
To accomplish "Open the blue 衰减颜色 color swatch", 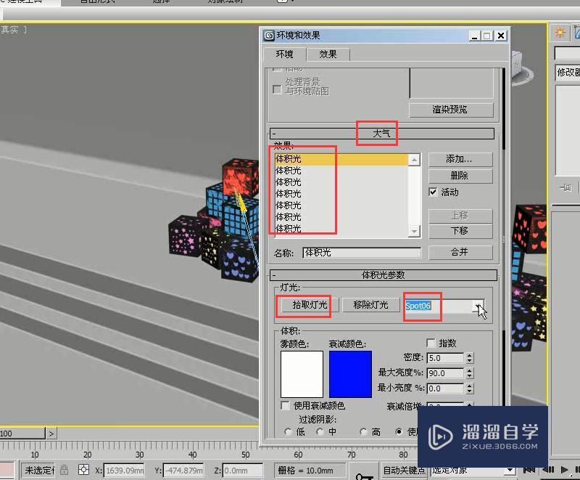I will (350, 374).
